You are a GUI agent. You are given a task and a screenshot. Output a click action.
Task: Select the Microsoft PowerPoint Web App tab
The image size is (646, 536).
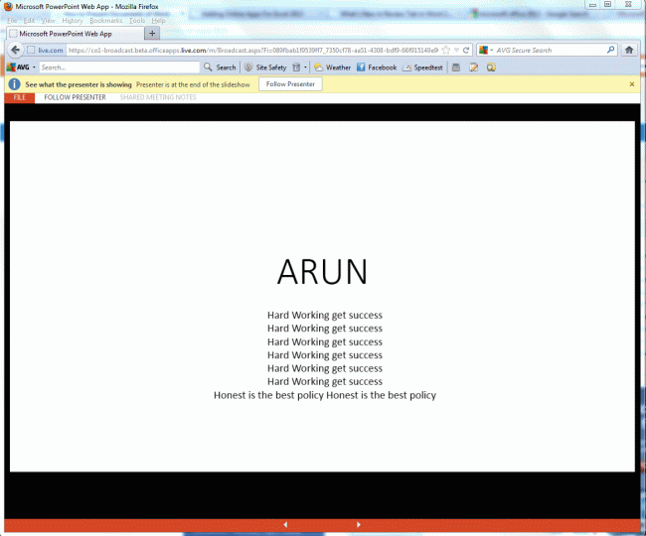pos(75,34)
